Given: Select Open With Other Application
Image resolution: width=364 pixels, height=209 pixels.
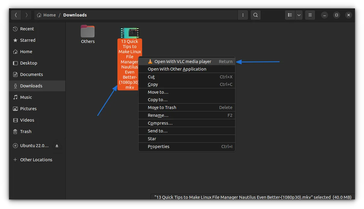Looking at the screenshot, I should (x=177, y=69).
